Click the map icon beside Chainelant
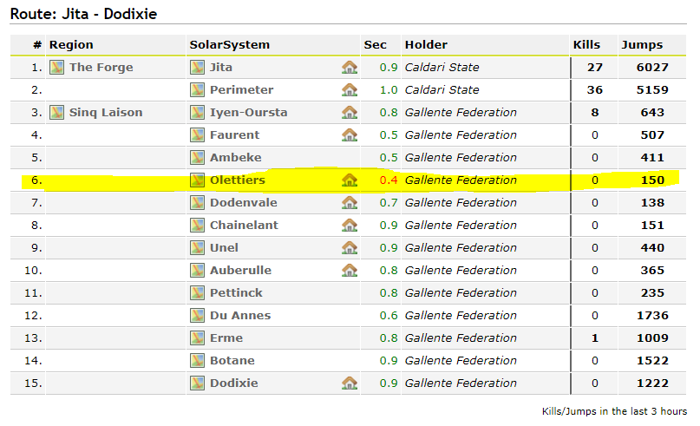The width and height of the screenshot is (700, 426). pyautogui.click(x=197, y=225)
